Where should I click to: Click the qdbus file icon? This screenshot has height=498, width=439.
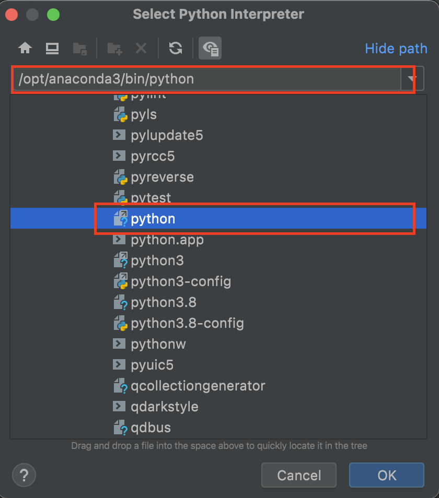121,428
